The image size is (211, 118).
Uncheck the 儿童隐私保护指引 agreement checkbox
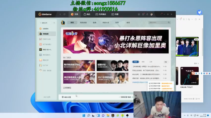point(150,89)
